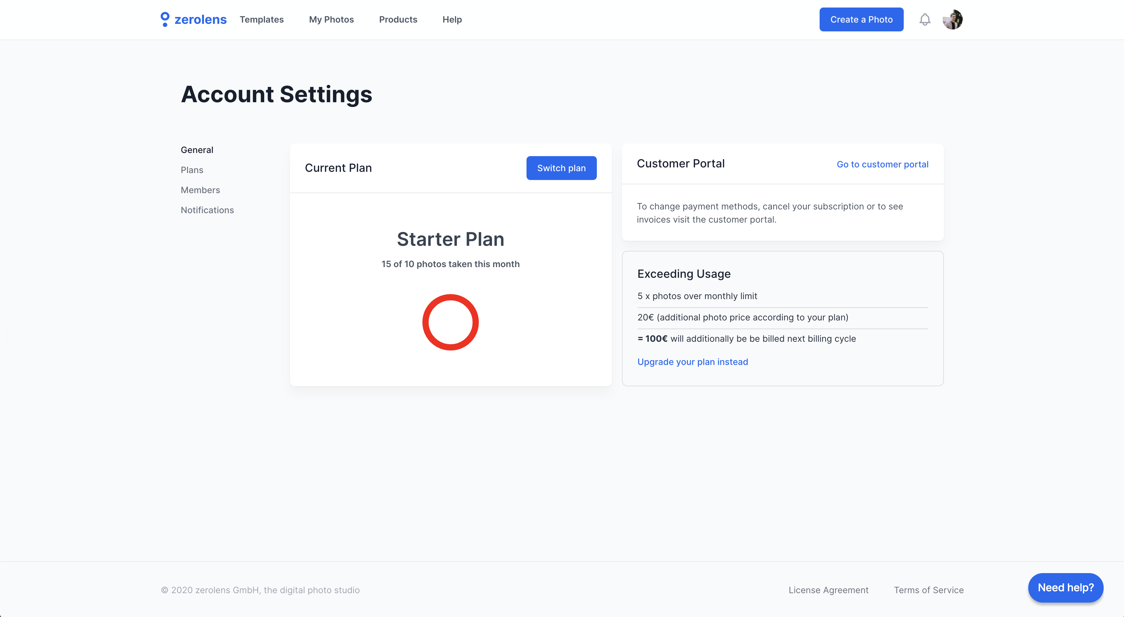Open the user profile avatar menu
1124x617 pixels.
(953, 20)
